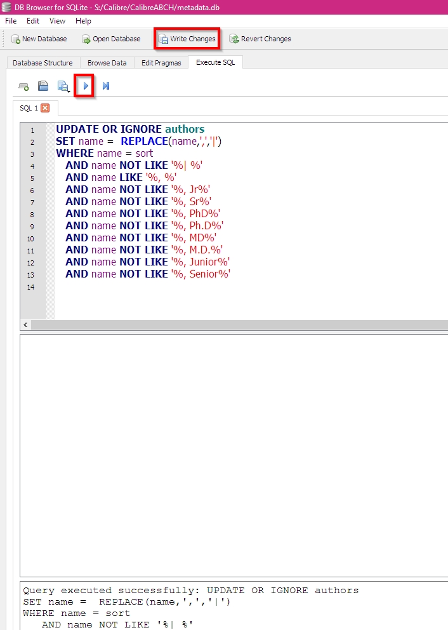Click 'WHERE name = sort' on line 3

pyautogui.click(x=104, y=154)
